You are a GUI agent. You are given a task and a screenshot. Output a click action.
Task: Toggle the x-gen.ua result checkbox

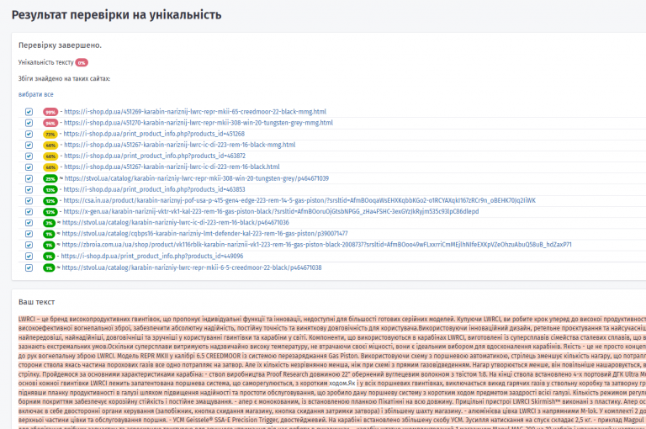click(x=29, y=212)
